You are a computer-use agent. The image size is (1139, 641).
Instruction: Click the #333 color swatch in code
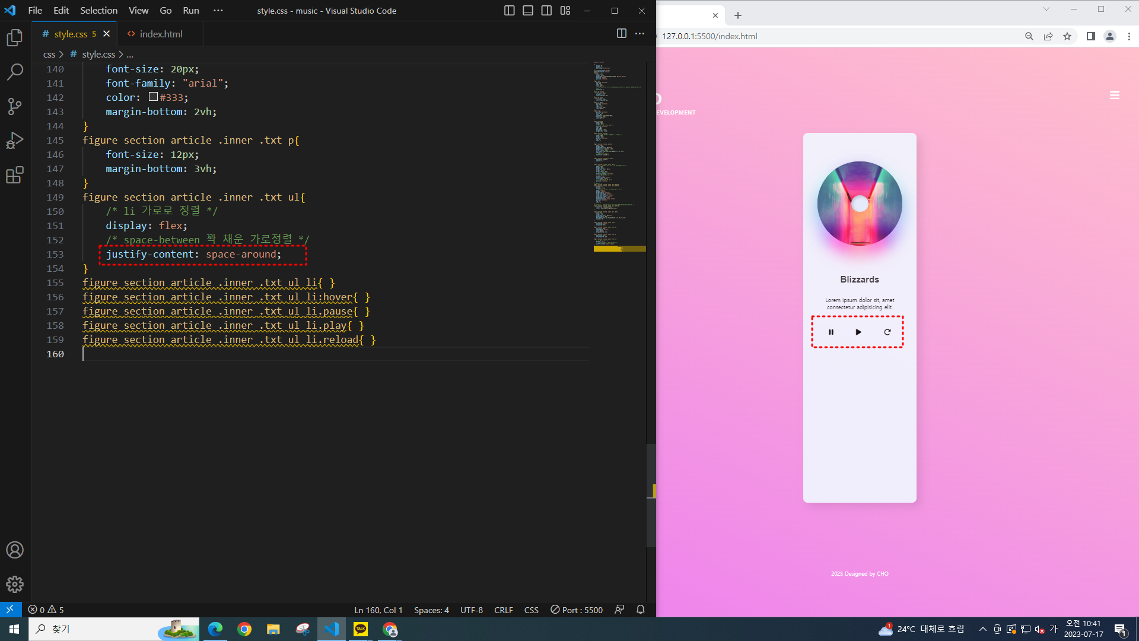pos(153,97)
